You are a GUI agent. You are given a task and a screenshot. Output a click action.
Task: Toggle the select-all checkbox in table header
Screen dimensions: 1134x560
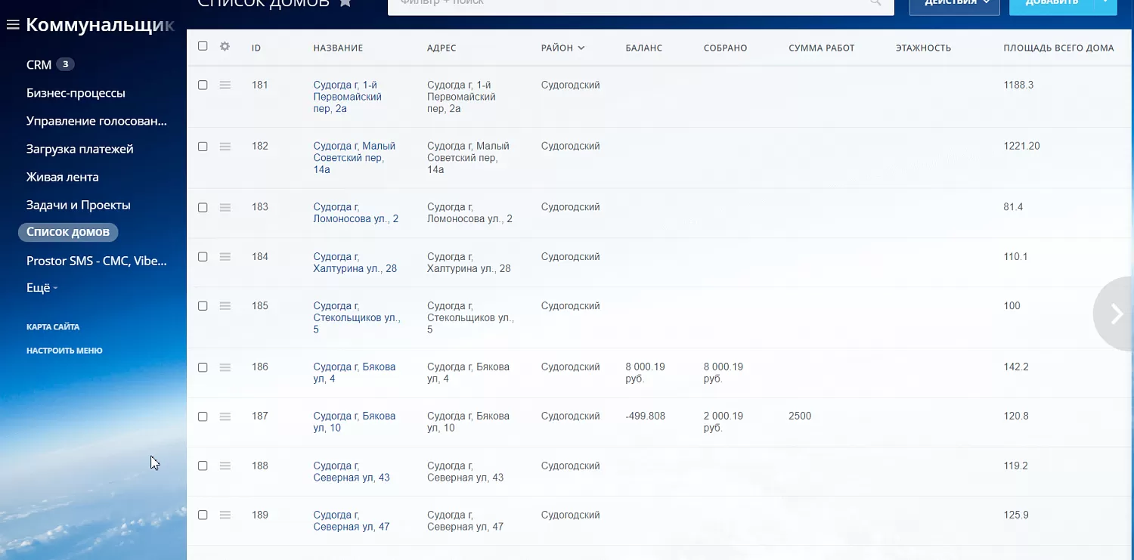tap(203, 47)
